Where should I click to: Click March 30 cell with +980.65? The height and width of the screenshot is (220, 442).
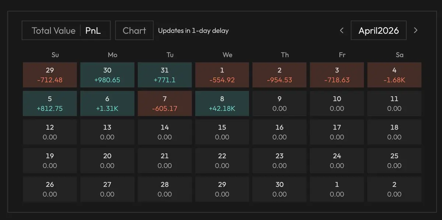coord(107,75)
